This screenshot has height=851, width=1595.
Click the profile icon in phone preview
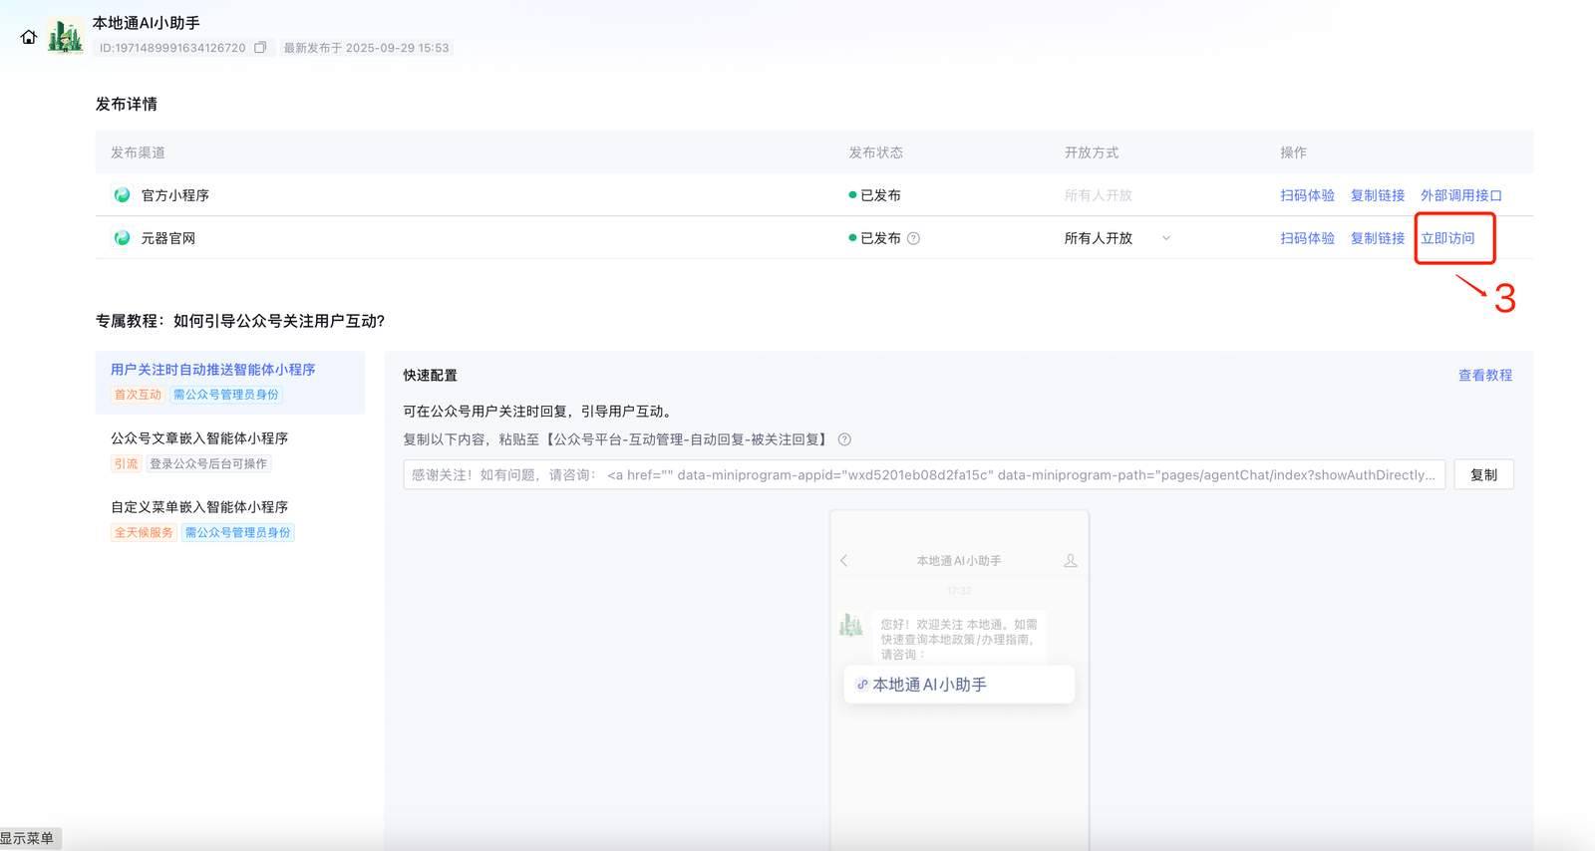click(1070, 561)
